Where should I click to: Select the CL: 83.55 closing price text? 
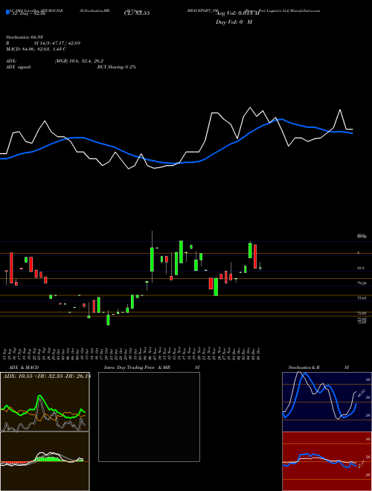(x=137, y=13)
